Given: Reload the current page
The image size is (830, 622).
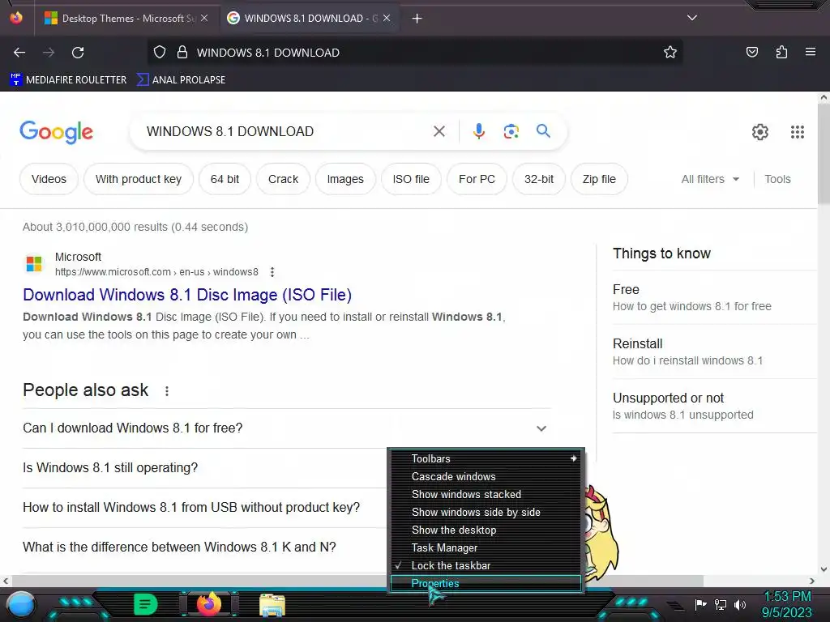Looking at the screenshot, I should click(x=78, y=53).
